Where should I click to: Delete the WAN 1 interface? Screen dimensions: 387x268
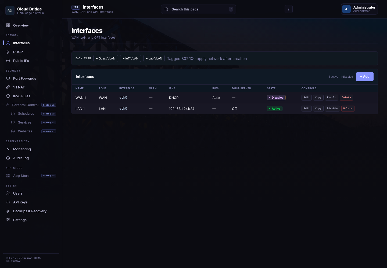[346, 98]
